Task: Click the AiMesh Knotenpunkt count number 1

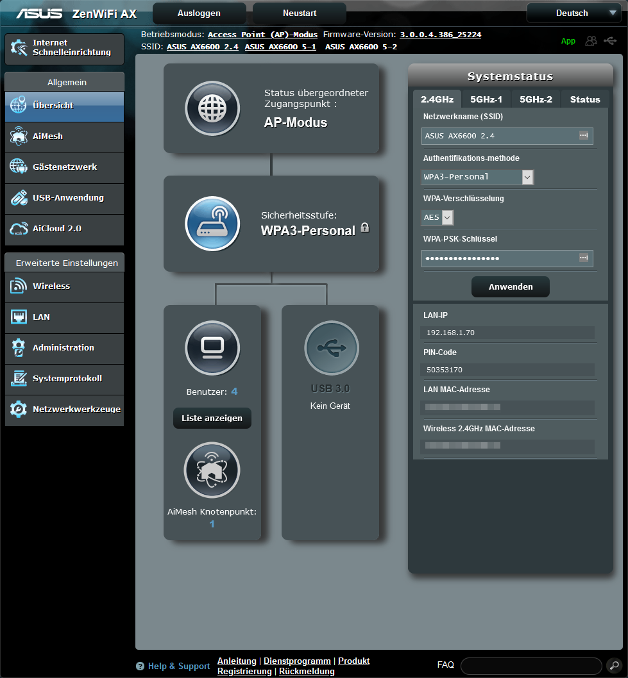Action: (x=212, y=524)
